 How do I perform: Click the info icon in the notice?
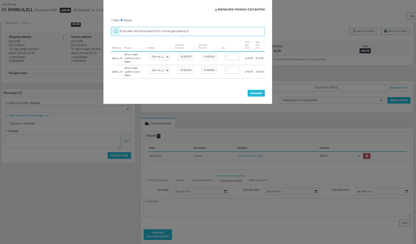[115, 31]
